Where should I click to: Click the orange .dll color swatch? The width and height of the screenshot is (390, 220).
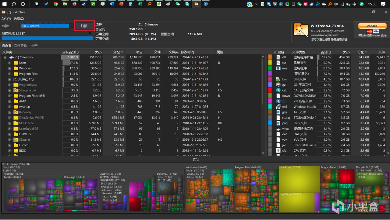270,57
